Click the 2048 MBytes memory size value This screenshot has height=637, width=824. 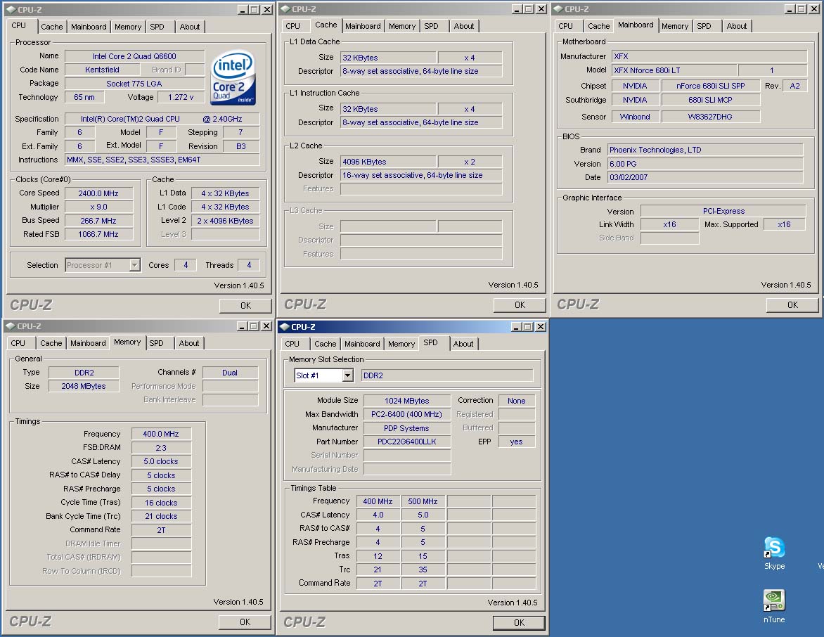pyautogui.click(x=84, y=386)
